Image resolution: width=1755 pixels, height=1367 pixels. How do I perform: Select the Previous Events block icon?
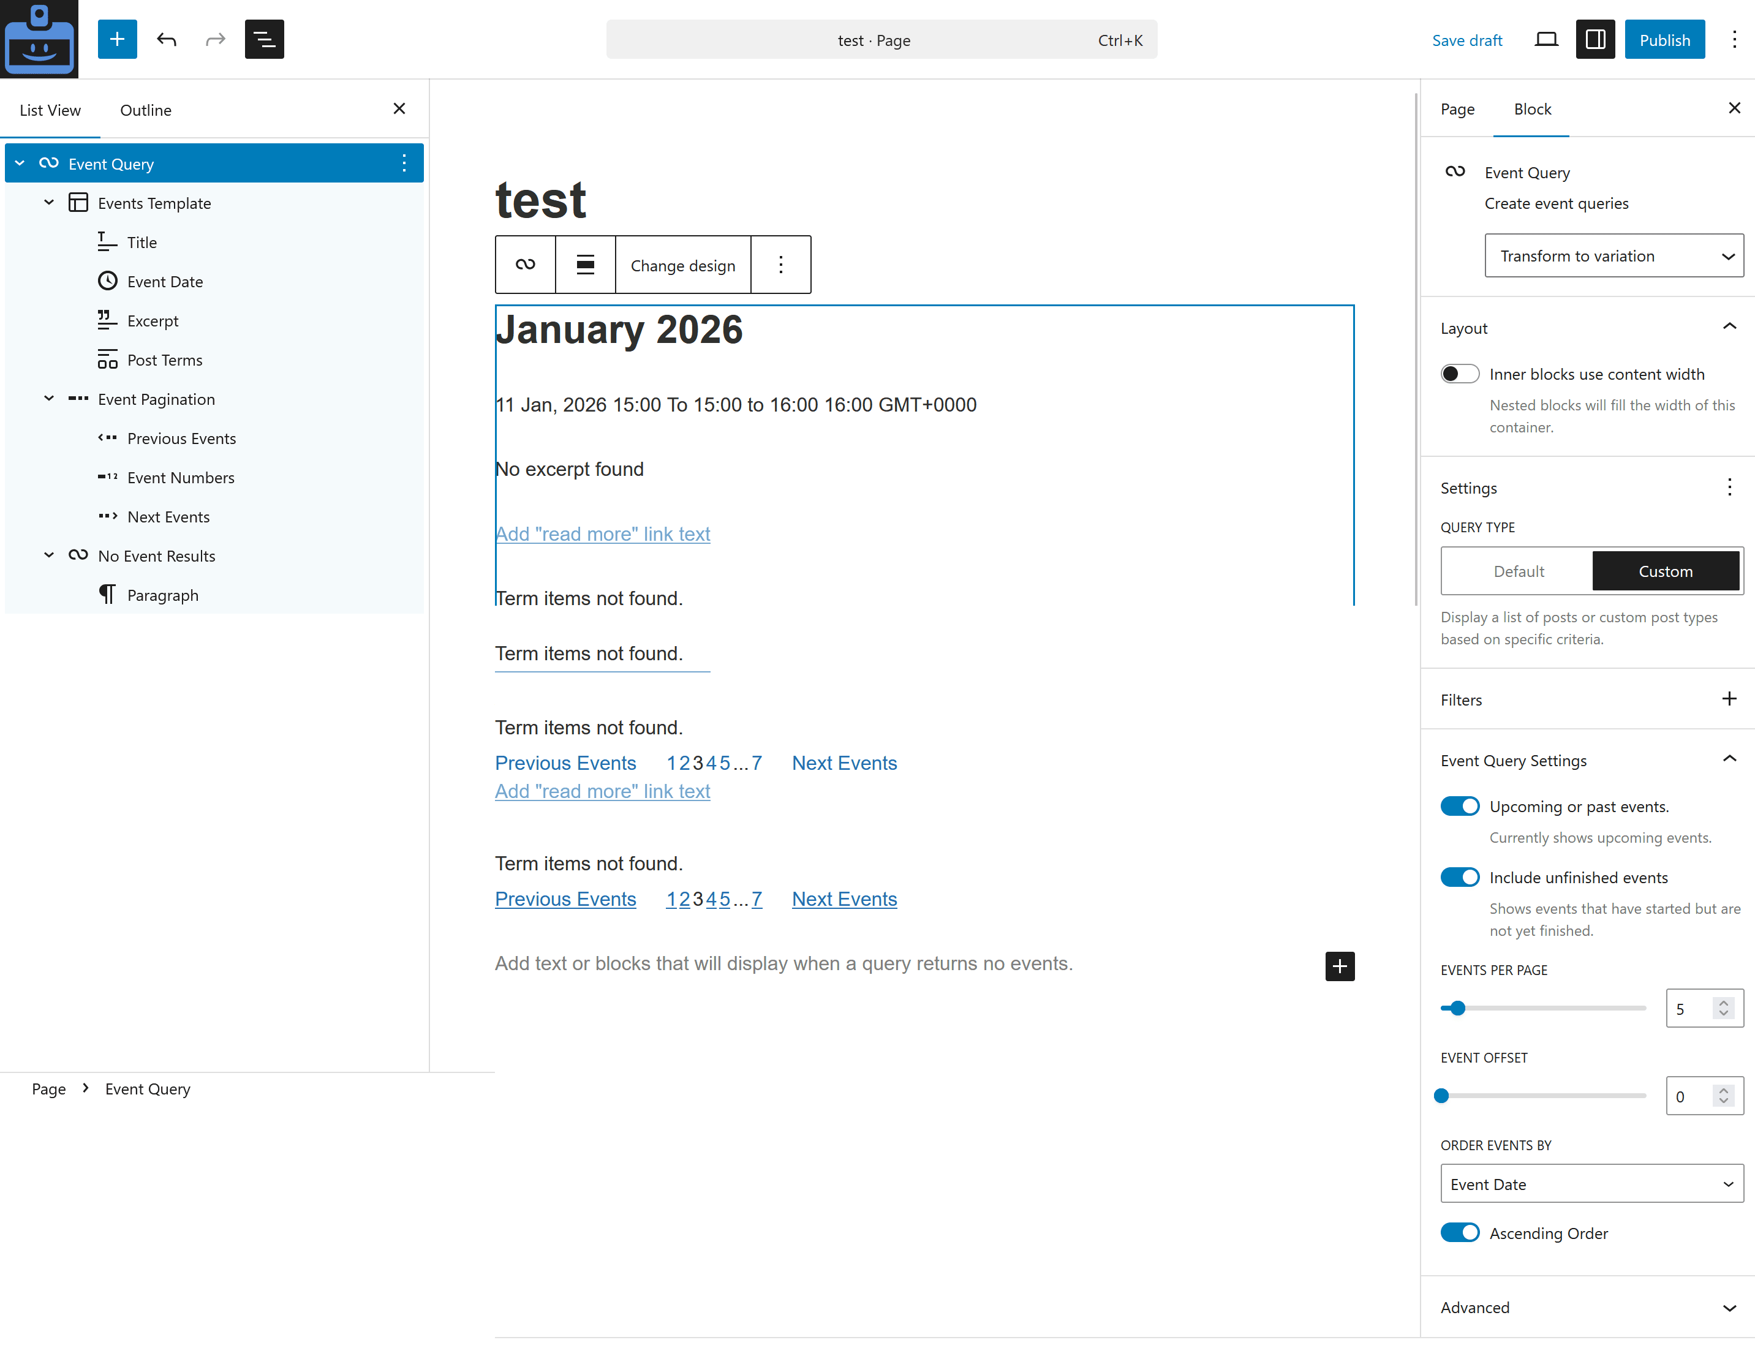(x=107, y=438)
